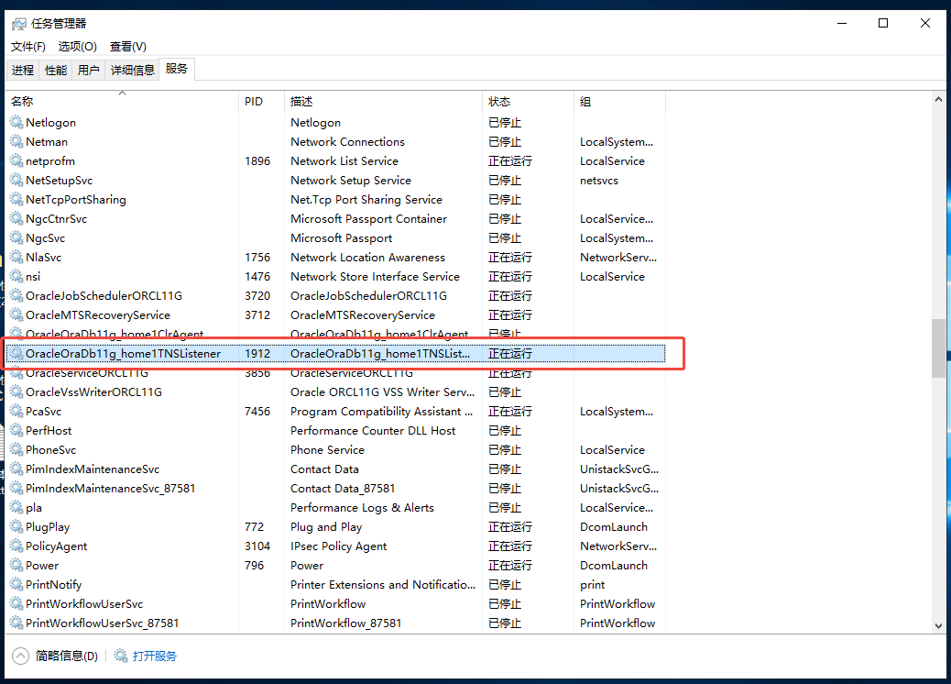Click the gear icon beside NlaSvc
The width and height of the screenshot is (951, 684).
click(x=16, y=258)
